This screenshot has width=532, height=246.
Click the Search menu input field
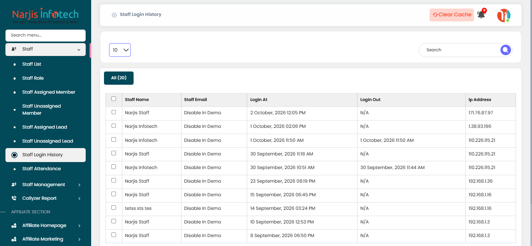tap(46, 35)
